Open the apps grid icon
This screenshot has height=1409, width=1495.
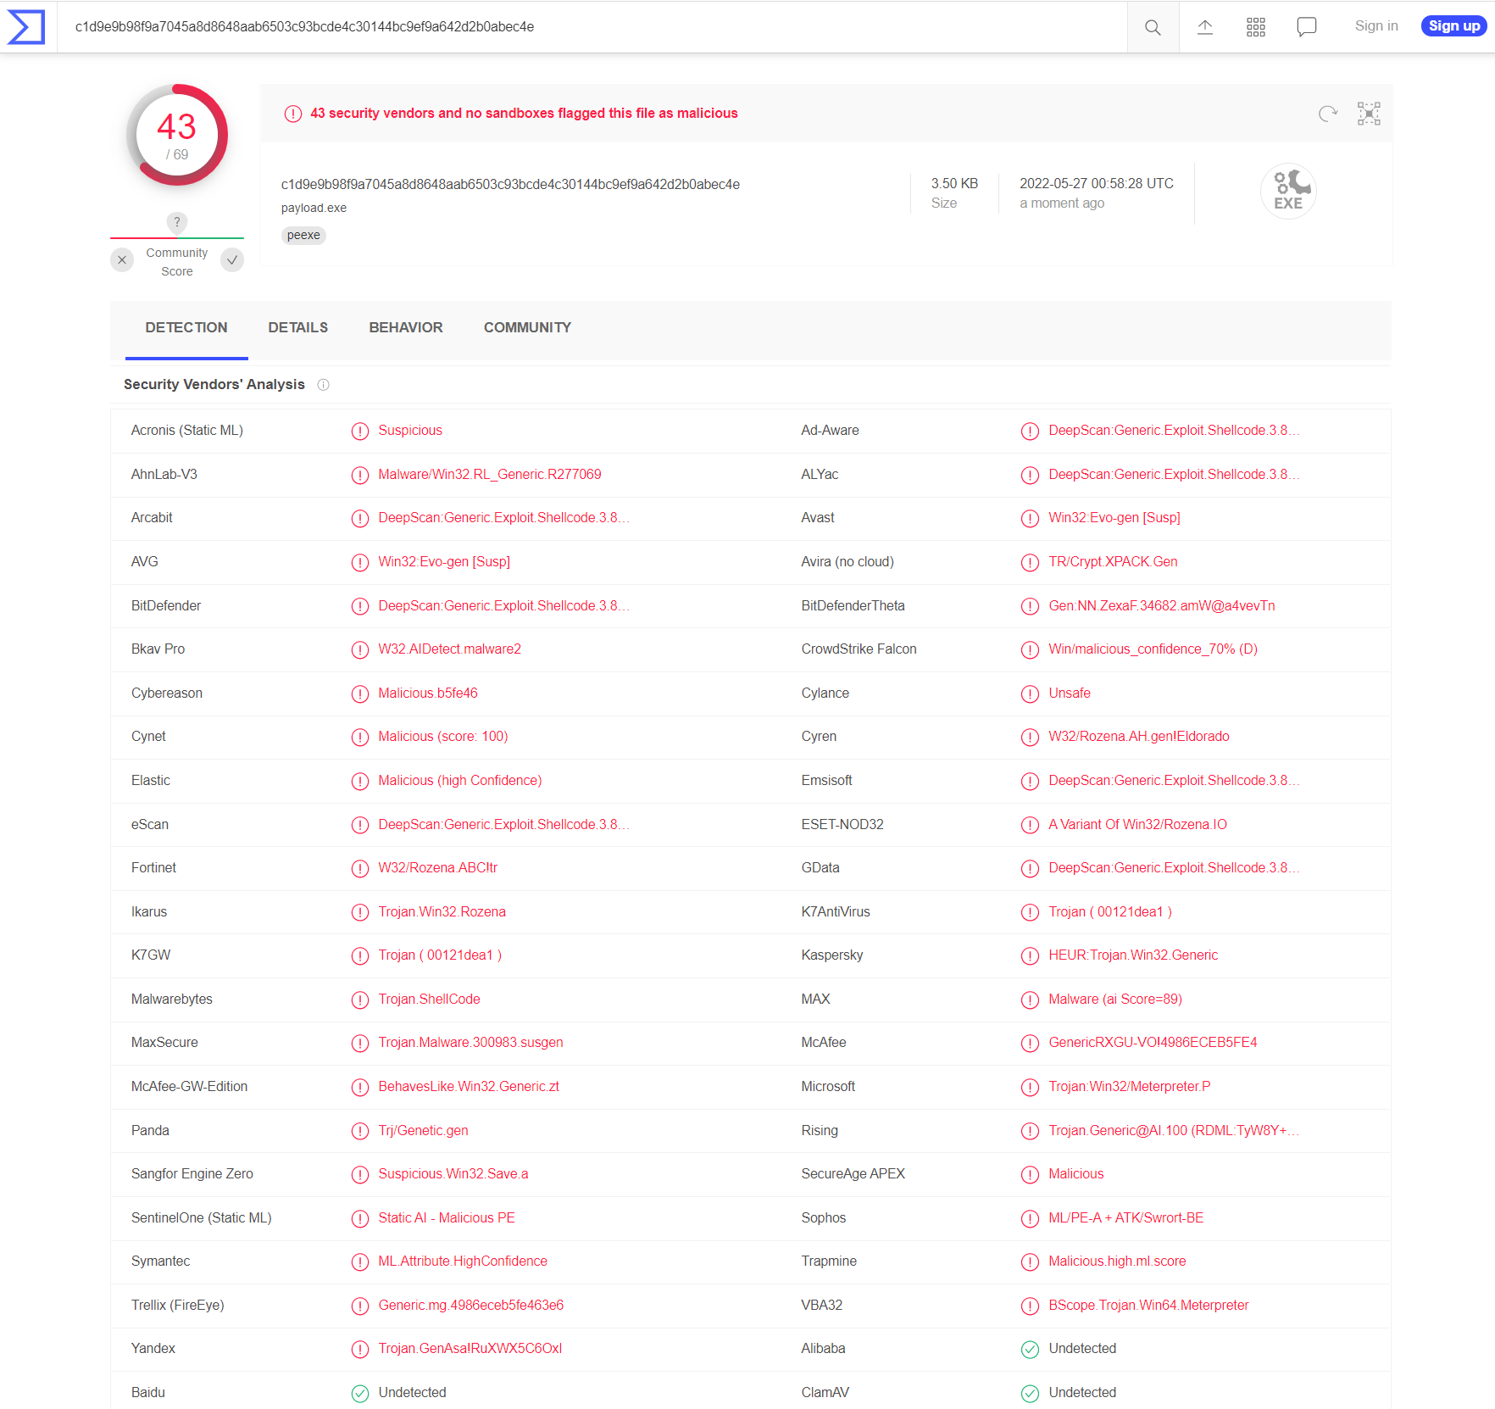click(1256, 27)
